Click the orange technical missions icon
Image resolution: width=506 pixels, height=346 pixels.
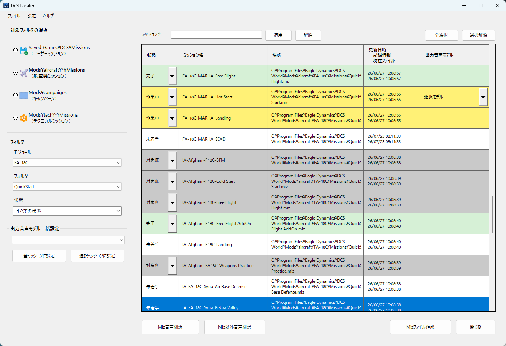click(24, 118)
